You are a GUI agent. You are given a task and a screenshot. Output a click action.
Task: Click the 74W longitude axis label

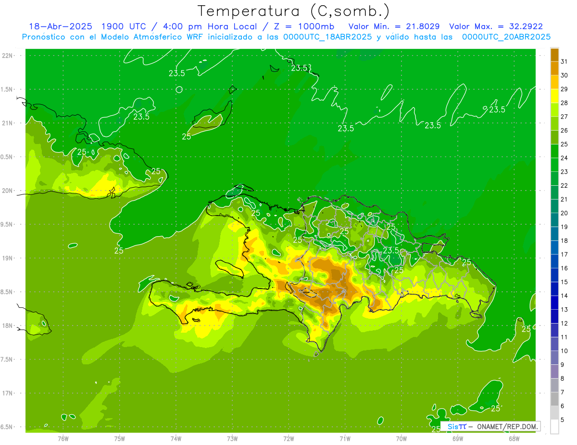[x=176, y=439]
